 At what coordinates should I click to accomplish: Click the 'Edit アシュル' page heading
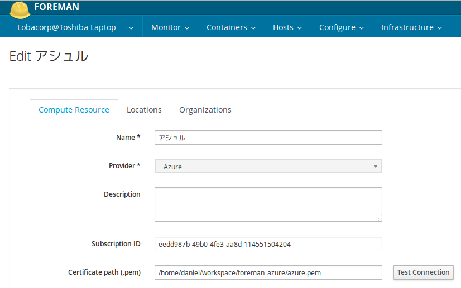click(49, 56)
